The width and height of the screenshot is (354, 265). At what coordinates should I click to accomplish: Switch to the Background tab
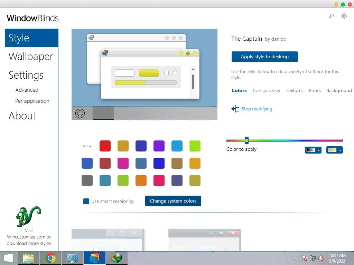pyautogui.click(x=339, y=90)
